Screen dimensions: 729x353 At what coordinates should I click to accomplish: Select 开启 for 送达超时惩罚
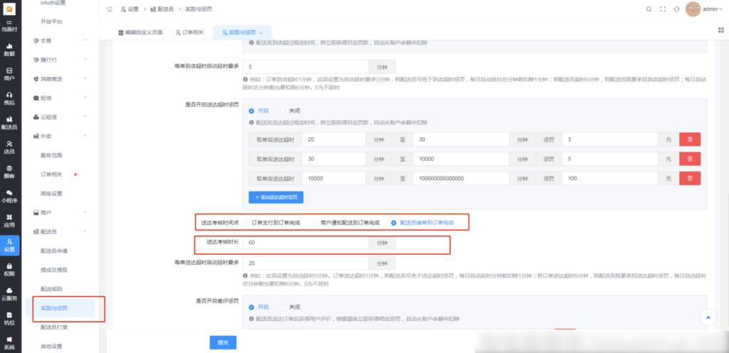click(x=258, y=111)
